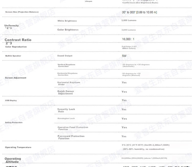Click the Color Brightness label
The height and width of the screenshot is (167, 192).
[68, 30]
